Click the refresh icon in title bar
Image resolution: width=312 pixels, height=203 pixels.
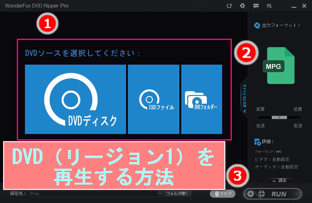[x=229, y=6]
